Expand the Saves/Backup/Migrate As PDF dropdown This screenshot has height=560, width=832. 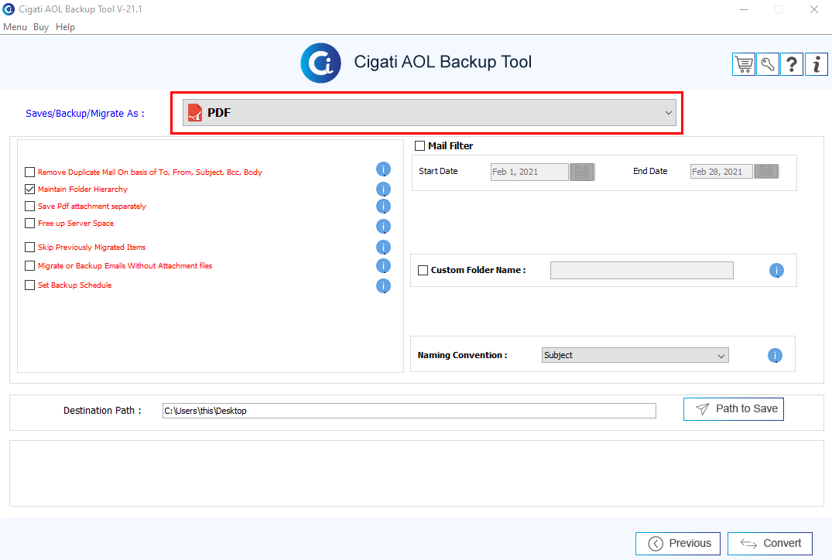coord(430,112)
